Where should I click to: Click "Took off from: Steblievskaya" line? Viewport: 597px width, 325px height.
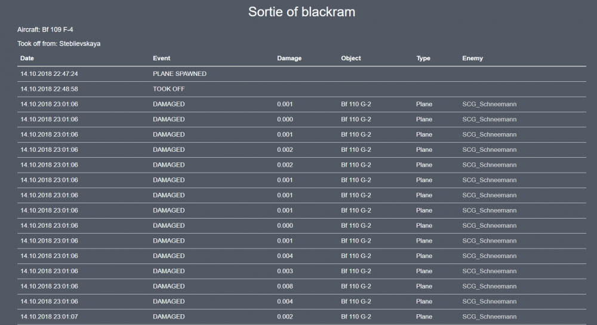pyautogui.click(x=59, y=44)
